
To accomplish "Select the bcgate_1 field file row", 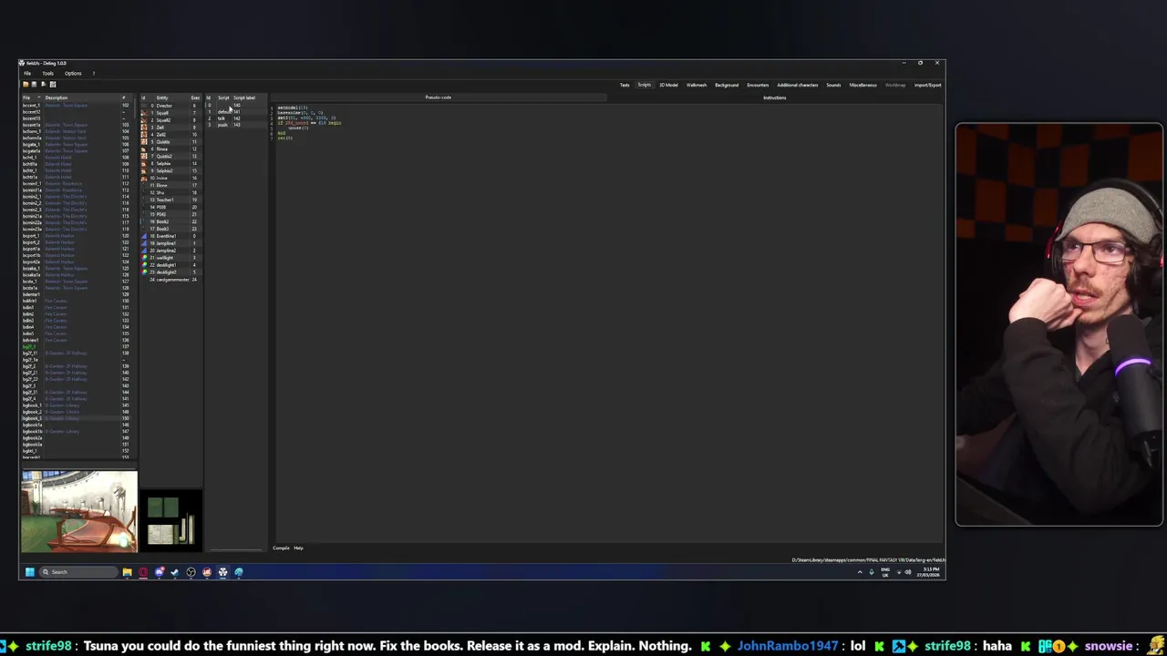I will click(x=75, y=144).
